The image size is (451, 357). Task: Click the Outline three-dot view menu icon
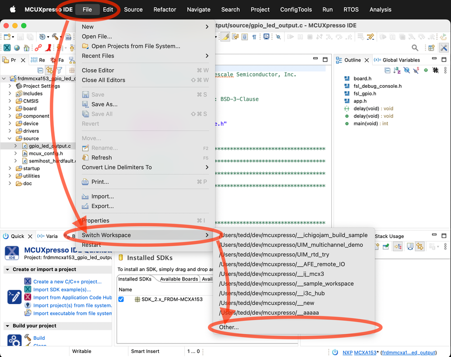tap(445, 70)
